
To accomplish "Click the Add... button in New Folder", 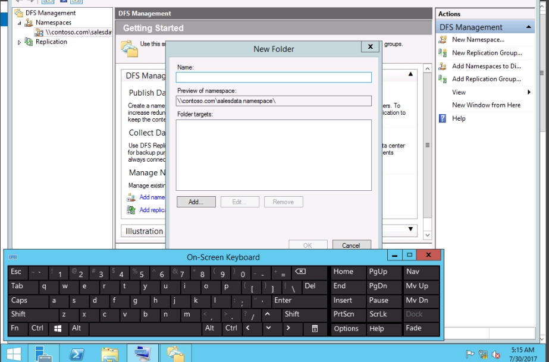I will point(196,202).
